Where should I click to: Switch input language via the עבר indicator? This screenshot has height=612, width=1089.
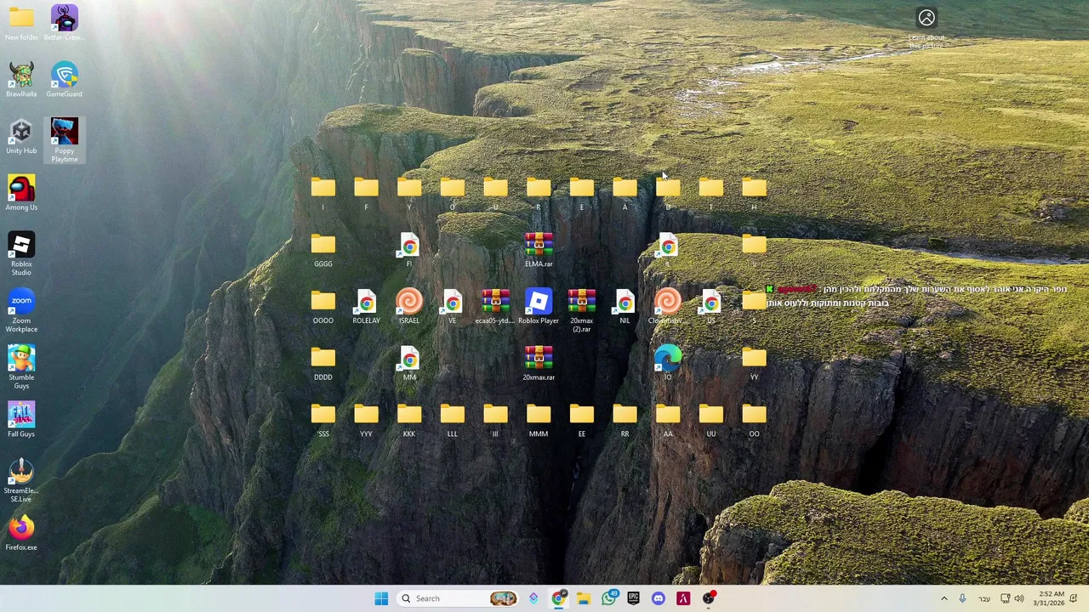tap(984, 598)
